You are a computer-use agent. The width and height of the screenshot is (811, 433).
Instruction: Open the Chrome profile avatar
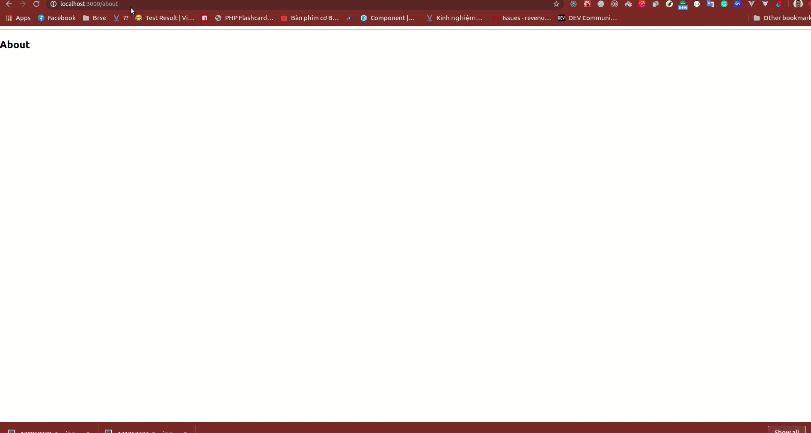(798, 4)
